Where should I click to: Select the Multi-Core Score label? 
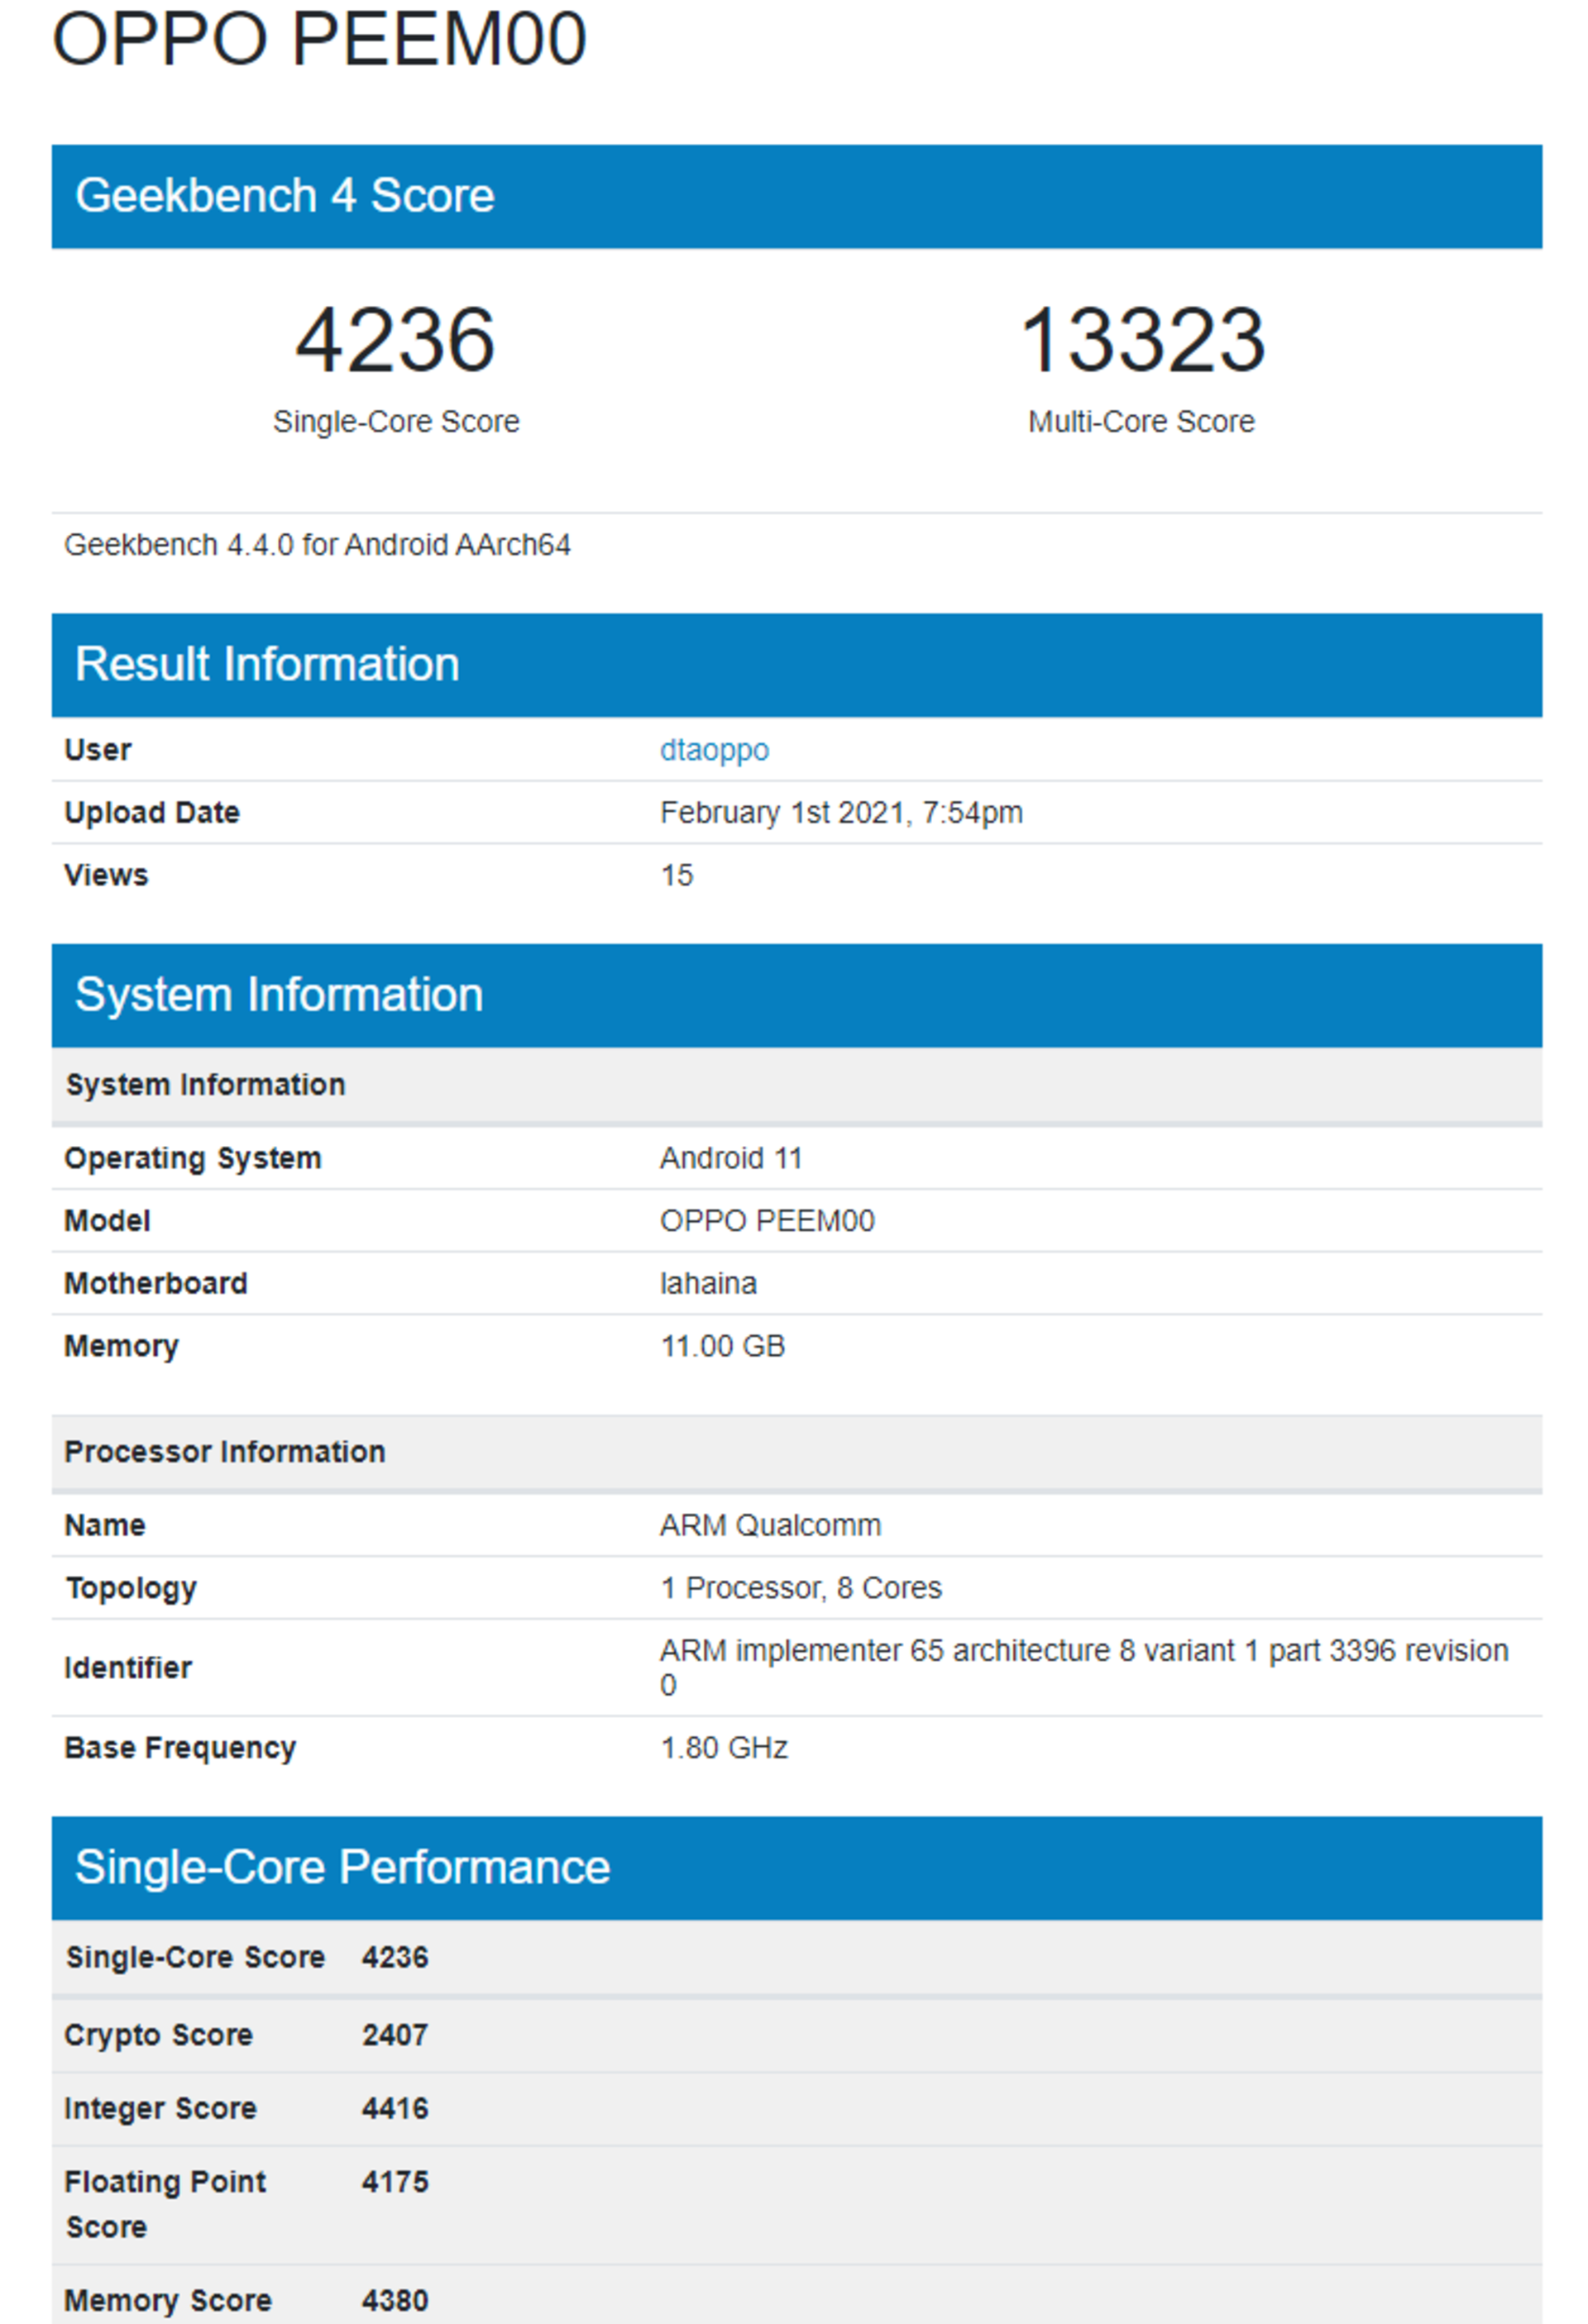pos(1141,422)
